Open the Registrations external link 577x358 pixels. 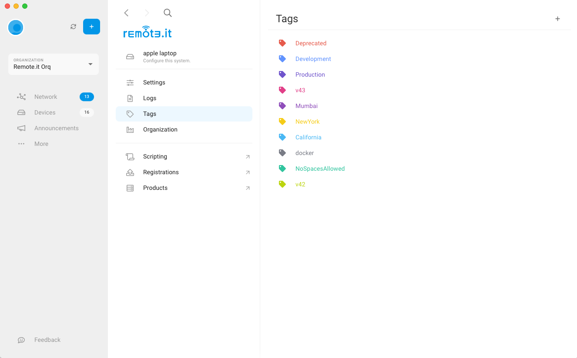184,172
